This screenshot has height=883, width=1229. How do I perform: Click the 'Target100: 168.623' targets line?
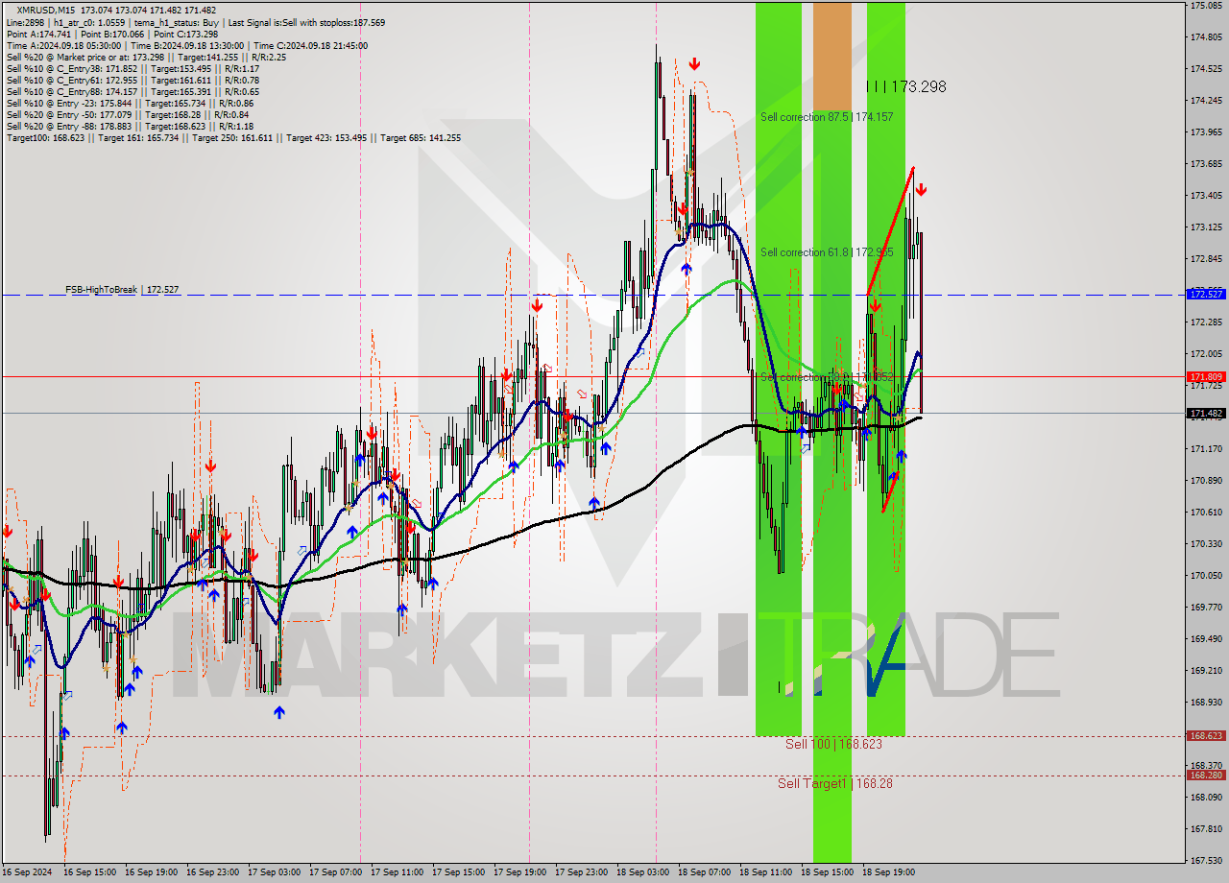click(x=233, y=137)
